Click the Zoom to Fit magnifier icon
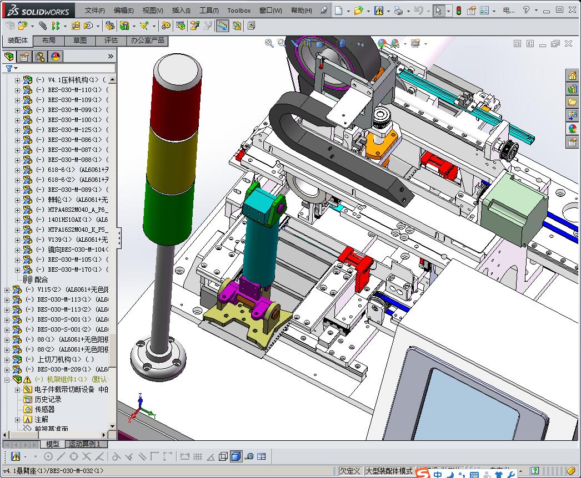This screenshot has width=581, height=478. point(269,43)
